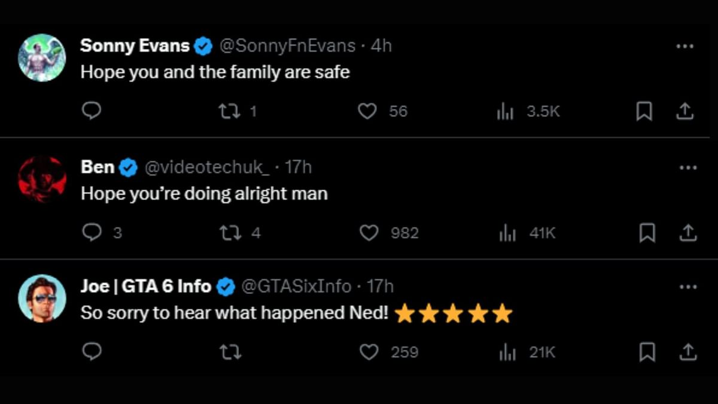Bookmark Sonny Evans' tweet

(x=644, y=111)
